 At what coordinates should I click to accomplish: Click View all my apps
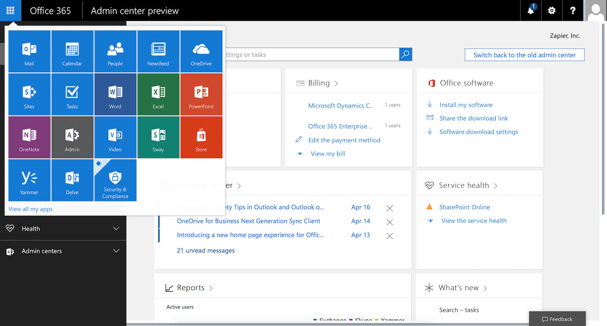coord(30,209)
